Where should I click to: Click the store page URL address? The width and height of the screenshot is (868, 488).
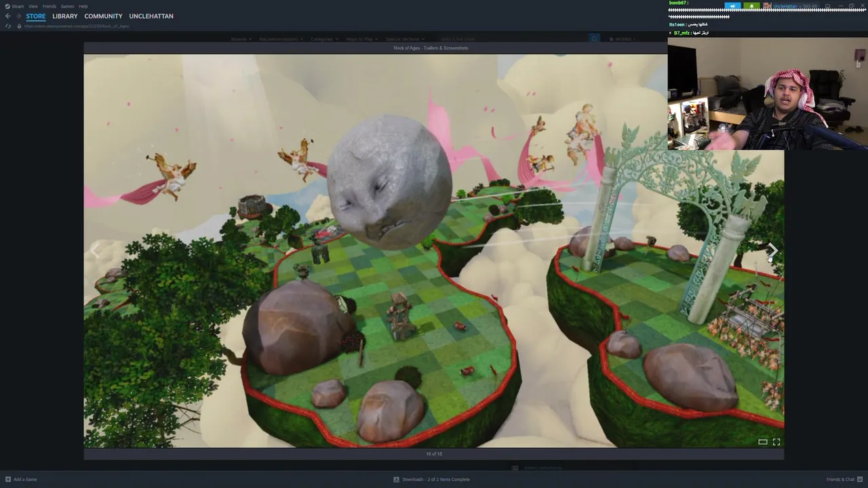[x=77, y=26]
